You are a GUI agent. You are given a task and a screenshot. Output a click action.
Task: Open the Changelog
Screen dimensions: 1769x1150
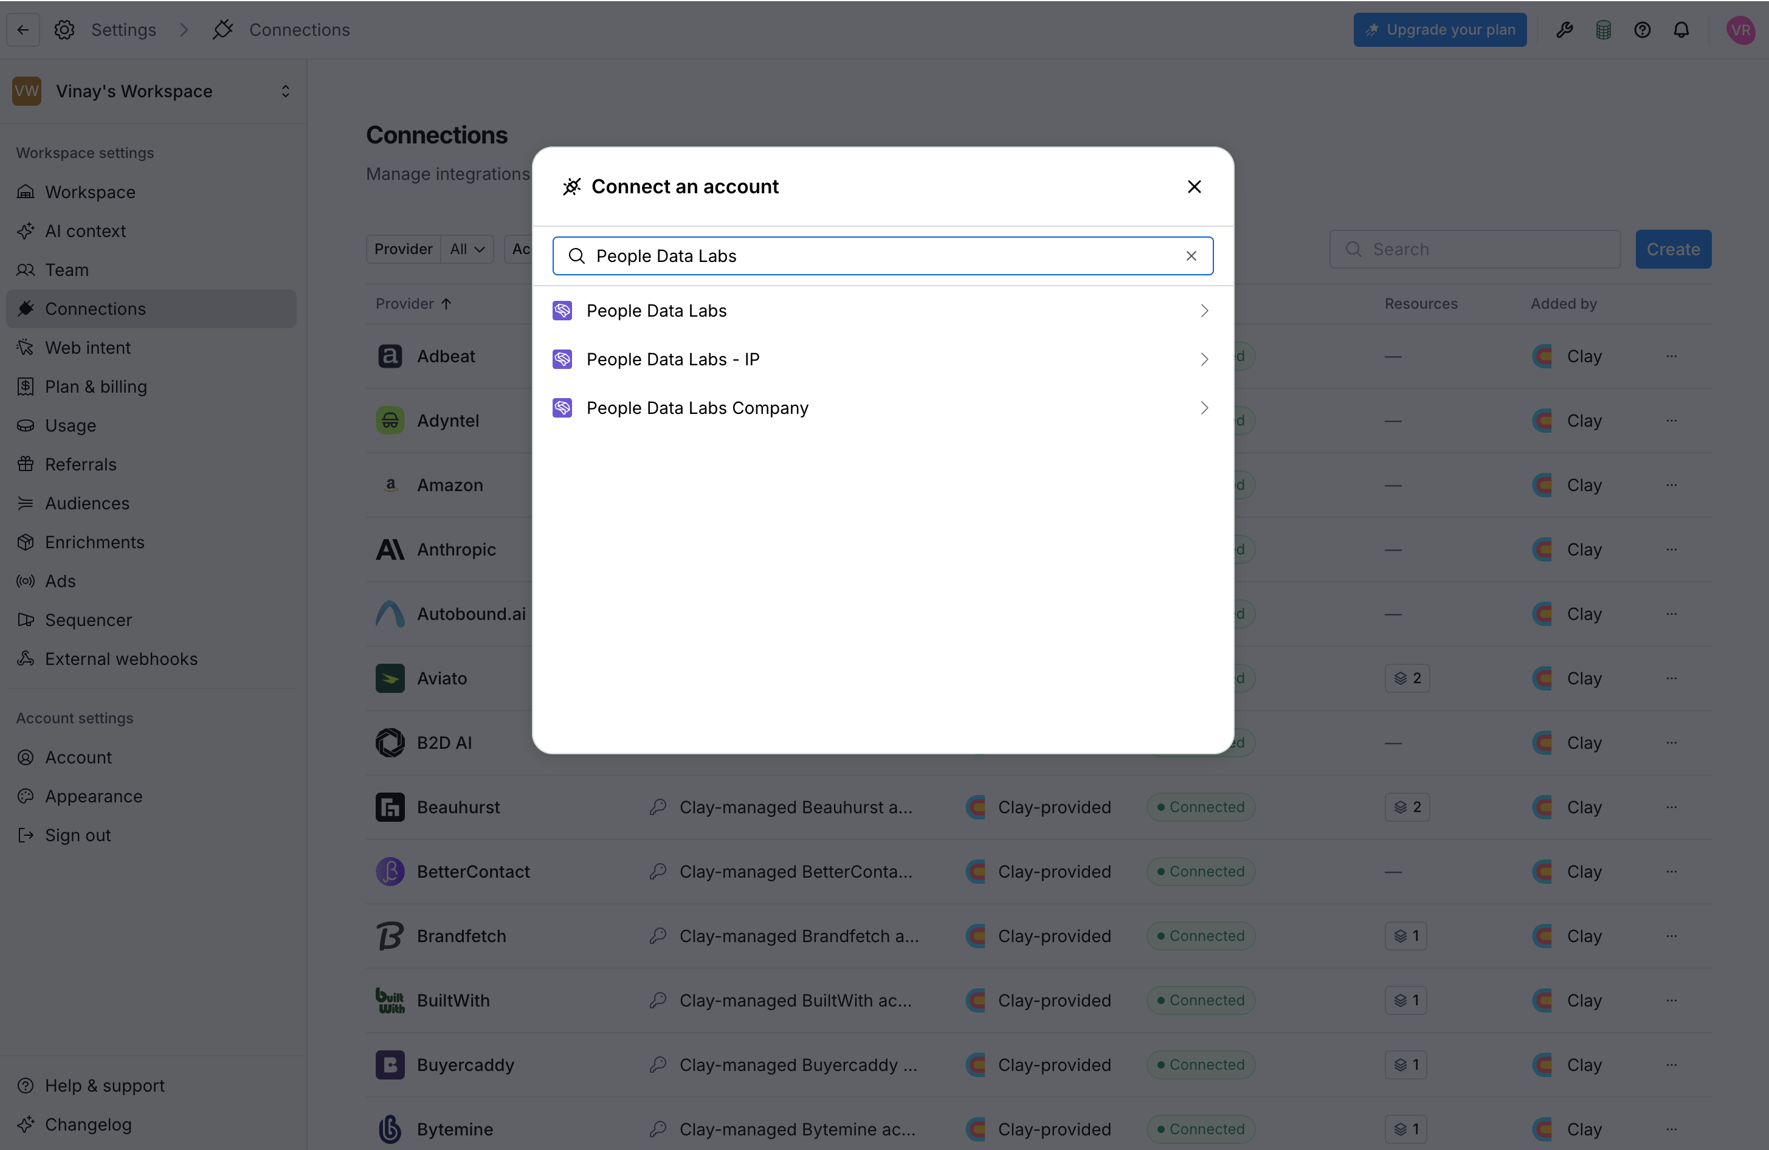151,1124
